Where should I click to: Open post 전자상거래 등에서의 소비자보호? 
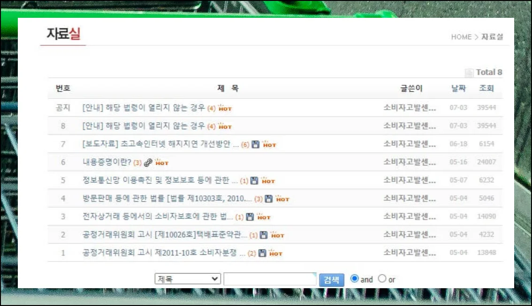point(158,216)
